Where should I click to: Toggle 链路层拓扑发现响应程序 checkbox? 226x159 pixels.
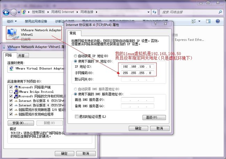point(11,114)
